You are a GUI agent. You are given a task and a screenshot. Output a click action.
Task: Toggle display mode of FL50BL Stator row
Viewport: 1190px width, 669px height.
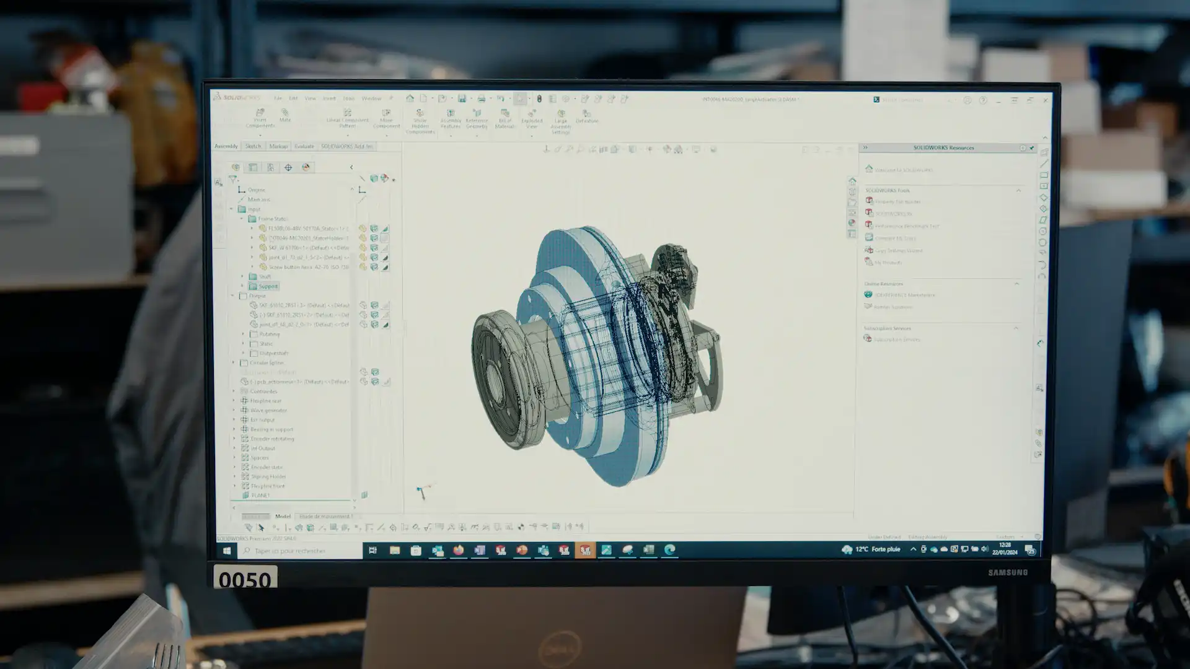point(374,229)
